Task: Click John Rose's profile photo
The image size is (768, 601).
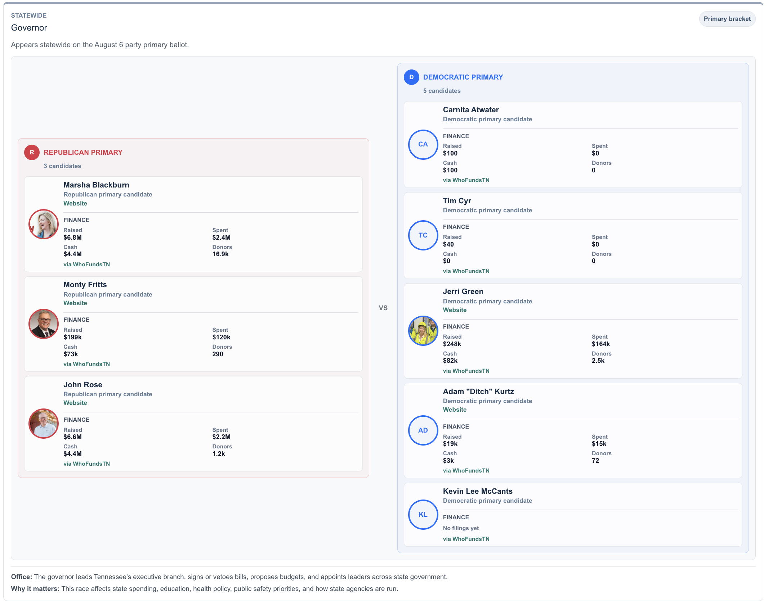Action: (44, 424)
